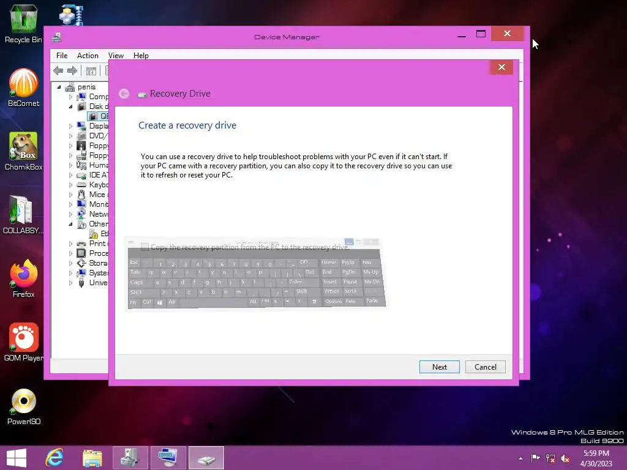This screenshot has height=470, width=627.
Task: Expand Keyboards node in tree
Action: 71,185
